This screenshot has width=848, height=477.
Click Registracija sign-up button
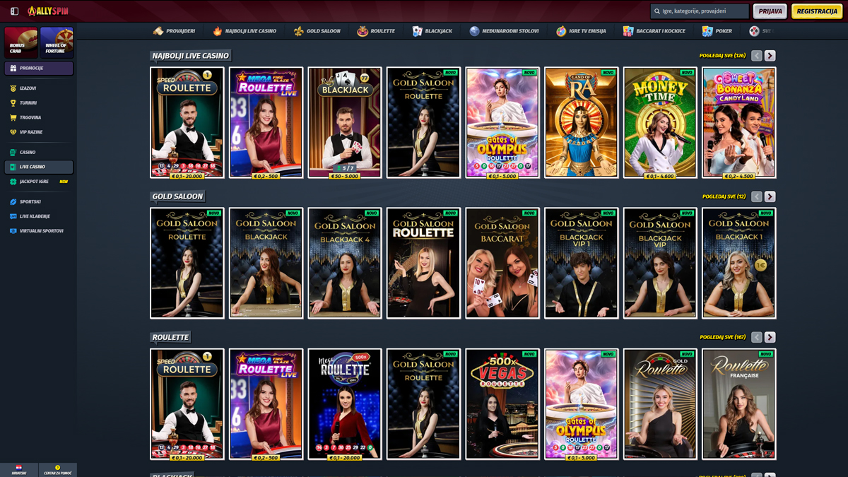(817, 11)
